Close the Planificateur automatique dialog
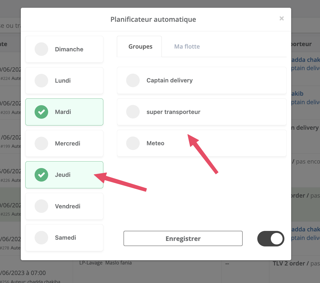The height and width of the screenshot is (283, 320). coord(282,18)
